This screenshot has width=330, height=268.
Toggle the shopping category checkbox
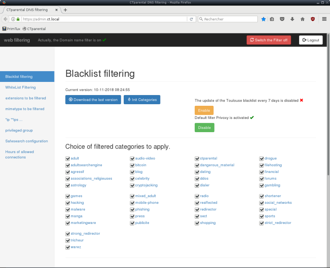point(197,223)
